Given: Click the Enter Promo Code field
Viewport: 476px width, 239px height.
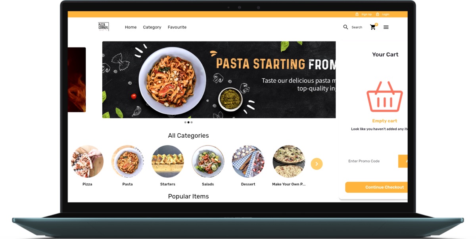Looking at the screenshot, I should coord(372,161).
